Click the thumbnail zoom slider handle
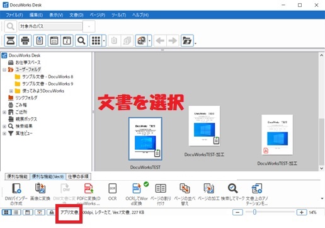325x228 pixels. (x=254, y=212)
